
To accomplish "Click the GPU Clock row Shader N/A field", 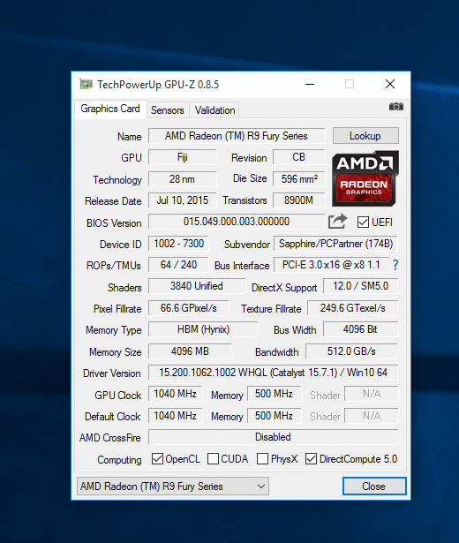I will (372, 394).
